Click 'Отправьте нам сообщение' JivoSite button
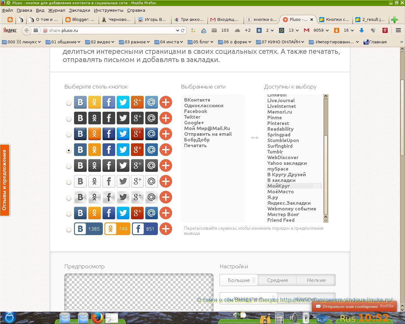The image size is (405, 324). coord(354,306)
